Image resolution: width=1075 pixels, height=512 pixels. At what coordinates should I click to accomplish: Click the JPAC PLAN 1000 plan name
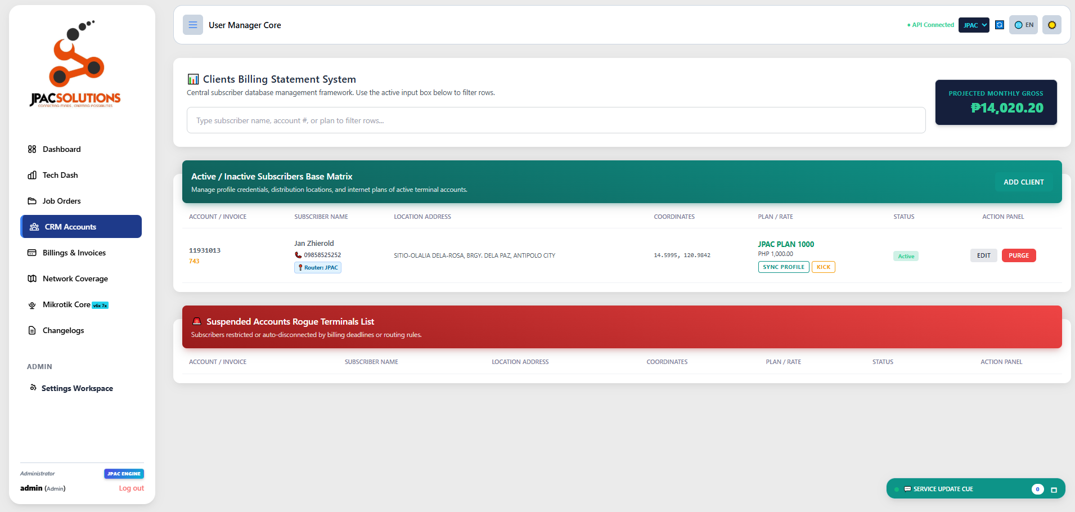click(786, 244)
